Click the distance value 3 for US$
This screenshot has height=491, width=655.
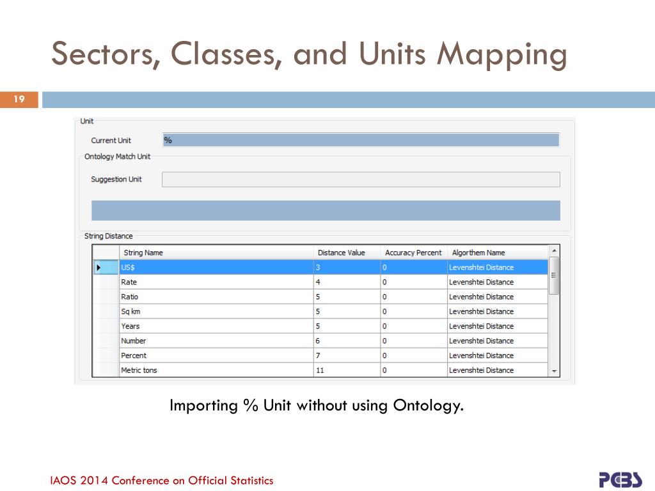[347, 267]
